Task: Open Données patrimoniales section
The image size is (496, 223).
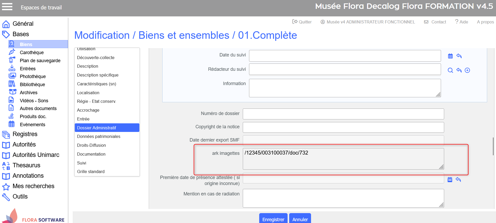Action: click(107, 136)
